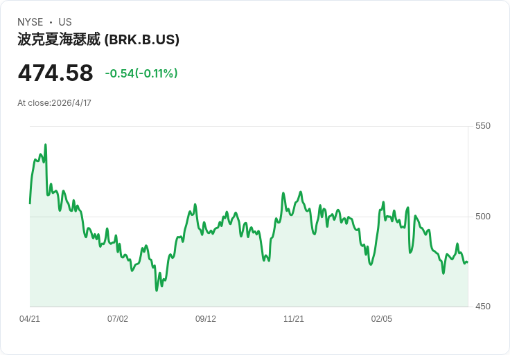
Task: Click the BRK.B.US stock title
Action: click(98, 39)
